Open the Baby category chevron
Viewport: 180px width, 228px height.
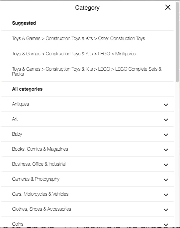[x=166, y=135]
